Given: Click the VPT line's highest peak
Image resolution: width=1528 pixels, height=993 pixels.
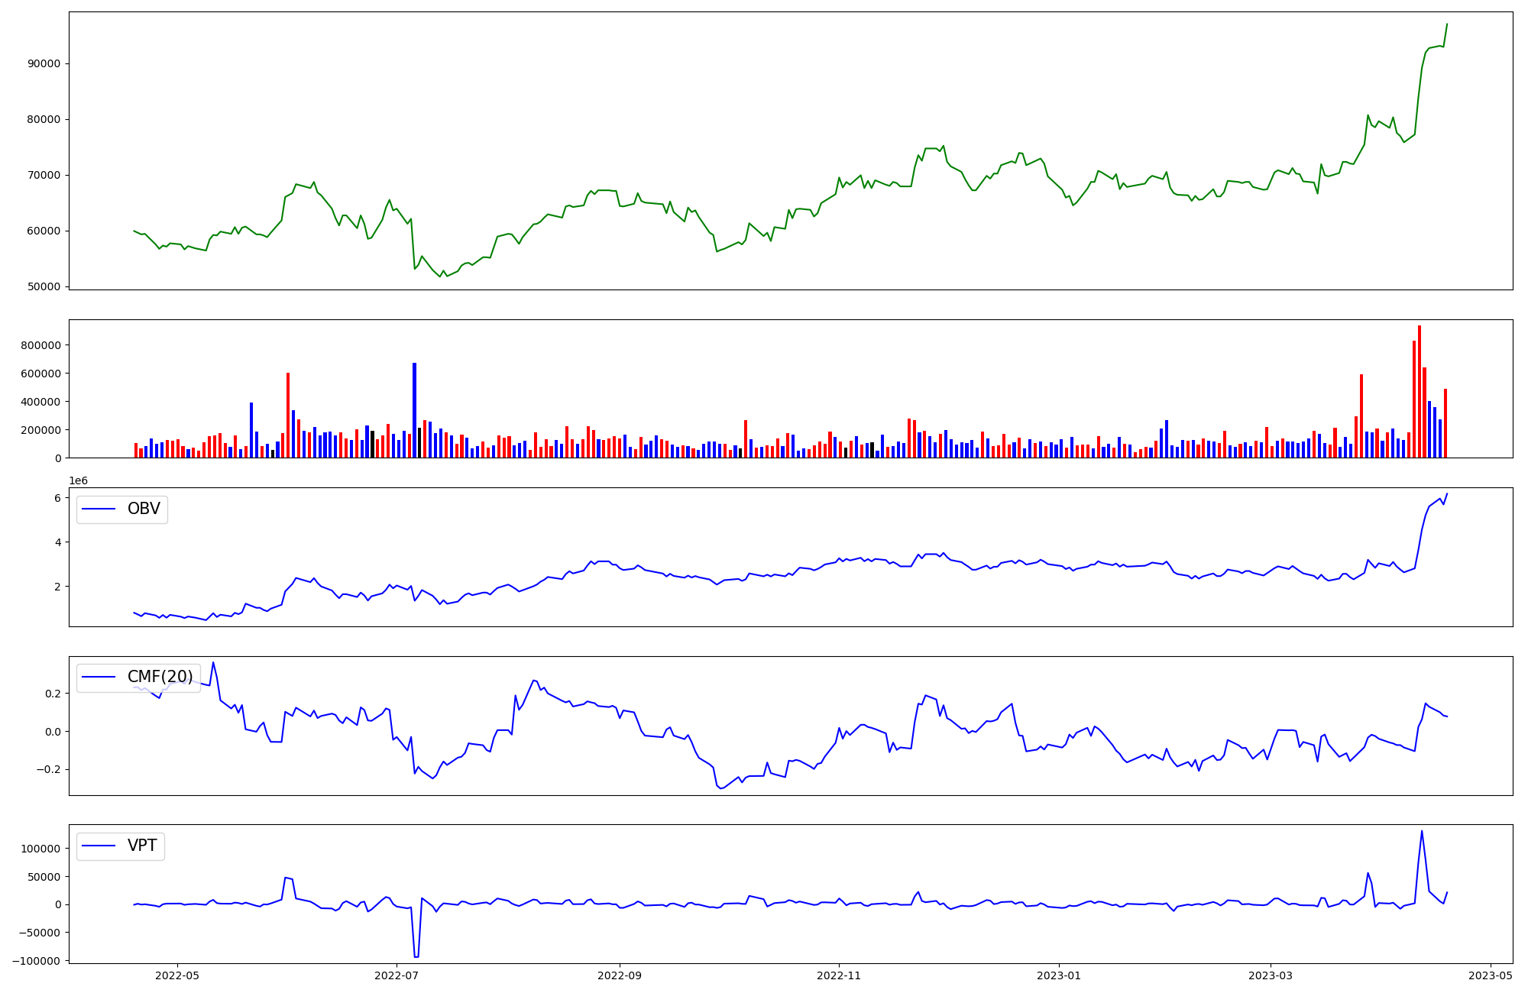Looking at the screenshot, I should coord(1421,831).
